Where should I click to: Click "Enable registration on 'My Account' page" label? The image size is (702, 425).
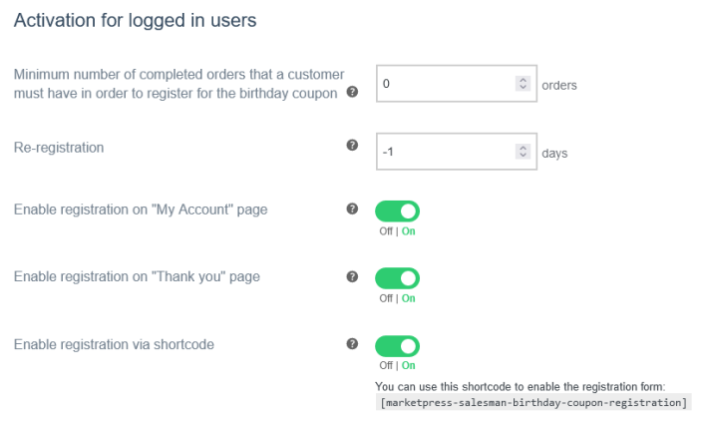click(x=140, y=210)
